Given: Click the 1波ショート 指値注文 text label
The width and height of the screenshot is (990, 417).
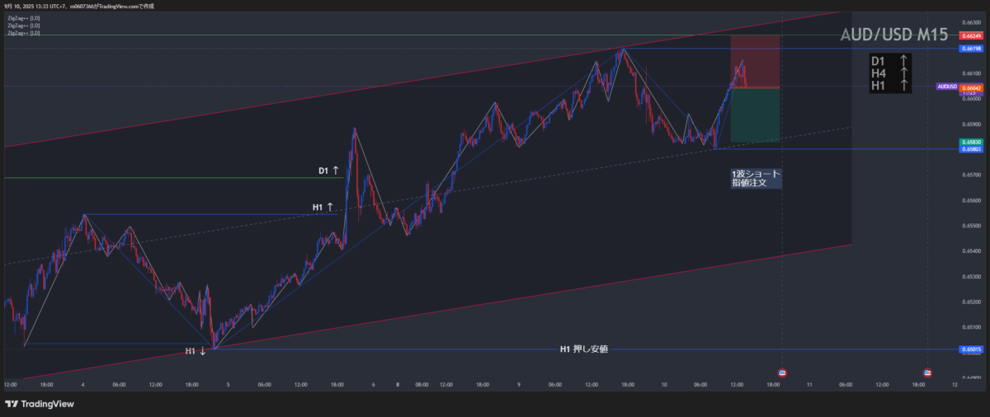Looking at the screenshot, I should tap(755, 179).
